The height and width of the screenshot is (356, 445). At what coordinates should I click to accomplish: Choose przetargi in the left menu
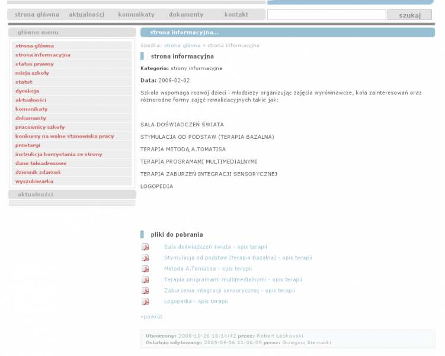pos(28,145)
